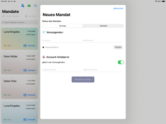The image size is (166, 124).
Task: Switch to the Sterbefall status segment
Action: point(103,26)
